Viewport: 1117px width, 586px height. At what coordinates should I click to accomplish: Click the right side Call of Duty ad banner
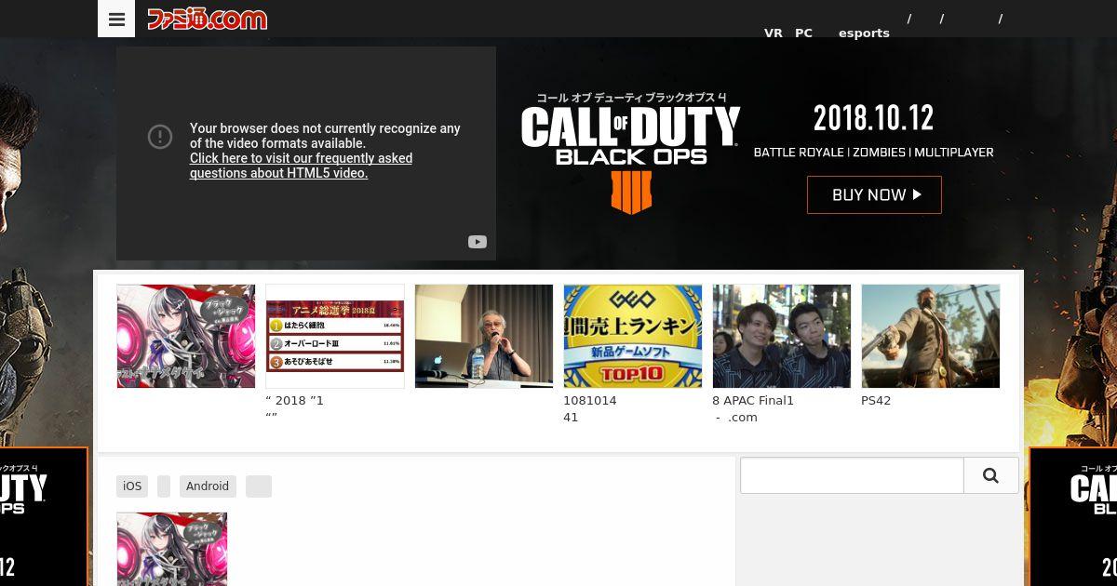(x=1073, y=517)
